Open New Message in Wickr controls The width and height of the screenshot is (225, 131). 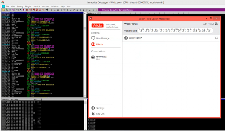103,38
